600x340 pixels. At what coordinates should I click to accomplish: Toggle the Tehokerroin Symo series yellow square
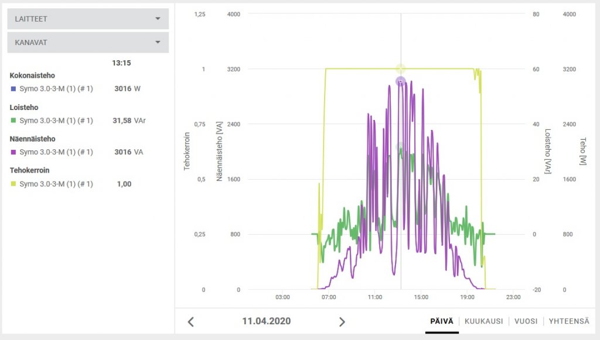click(x=13, y=184)
